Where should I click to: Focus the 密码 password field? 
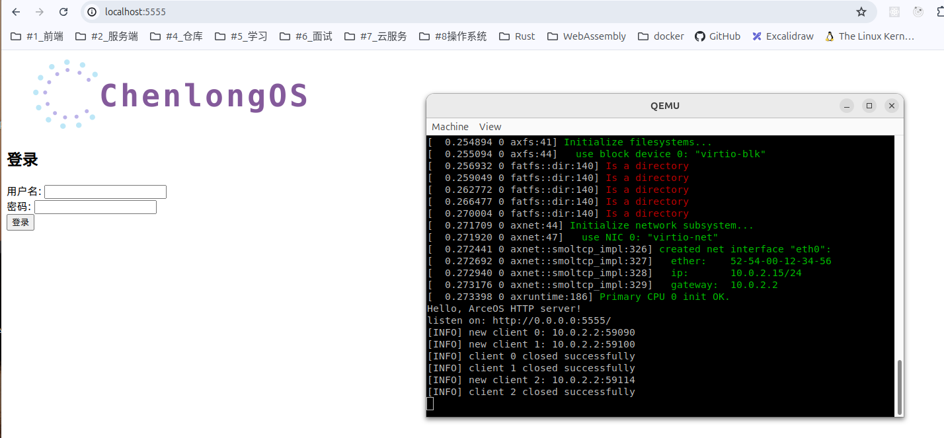point(95,207)
